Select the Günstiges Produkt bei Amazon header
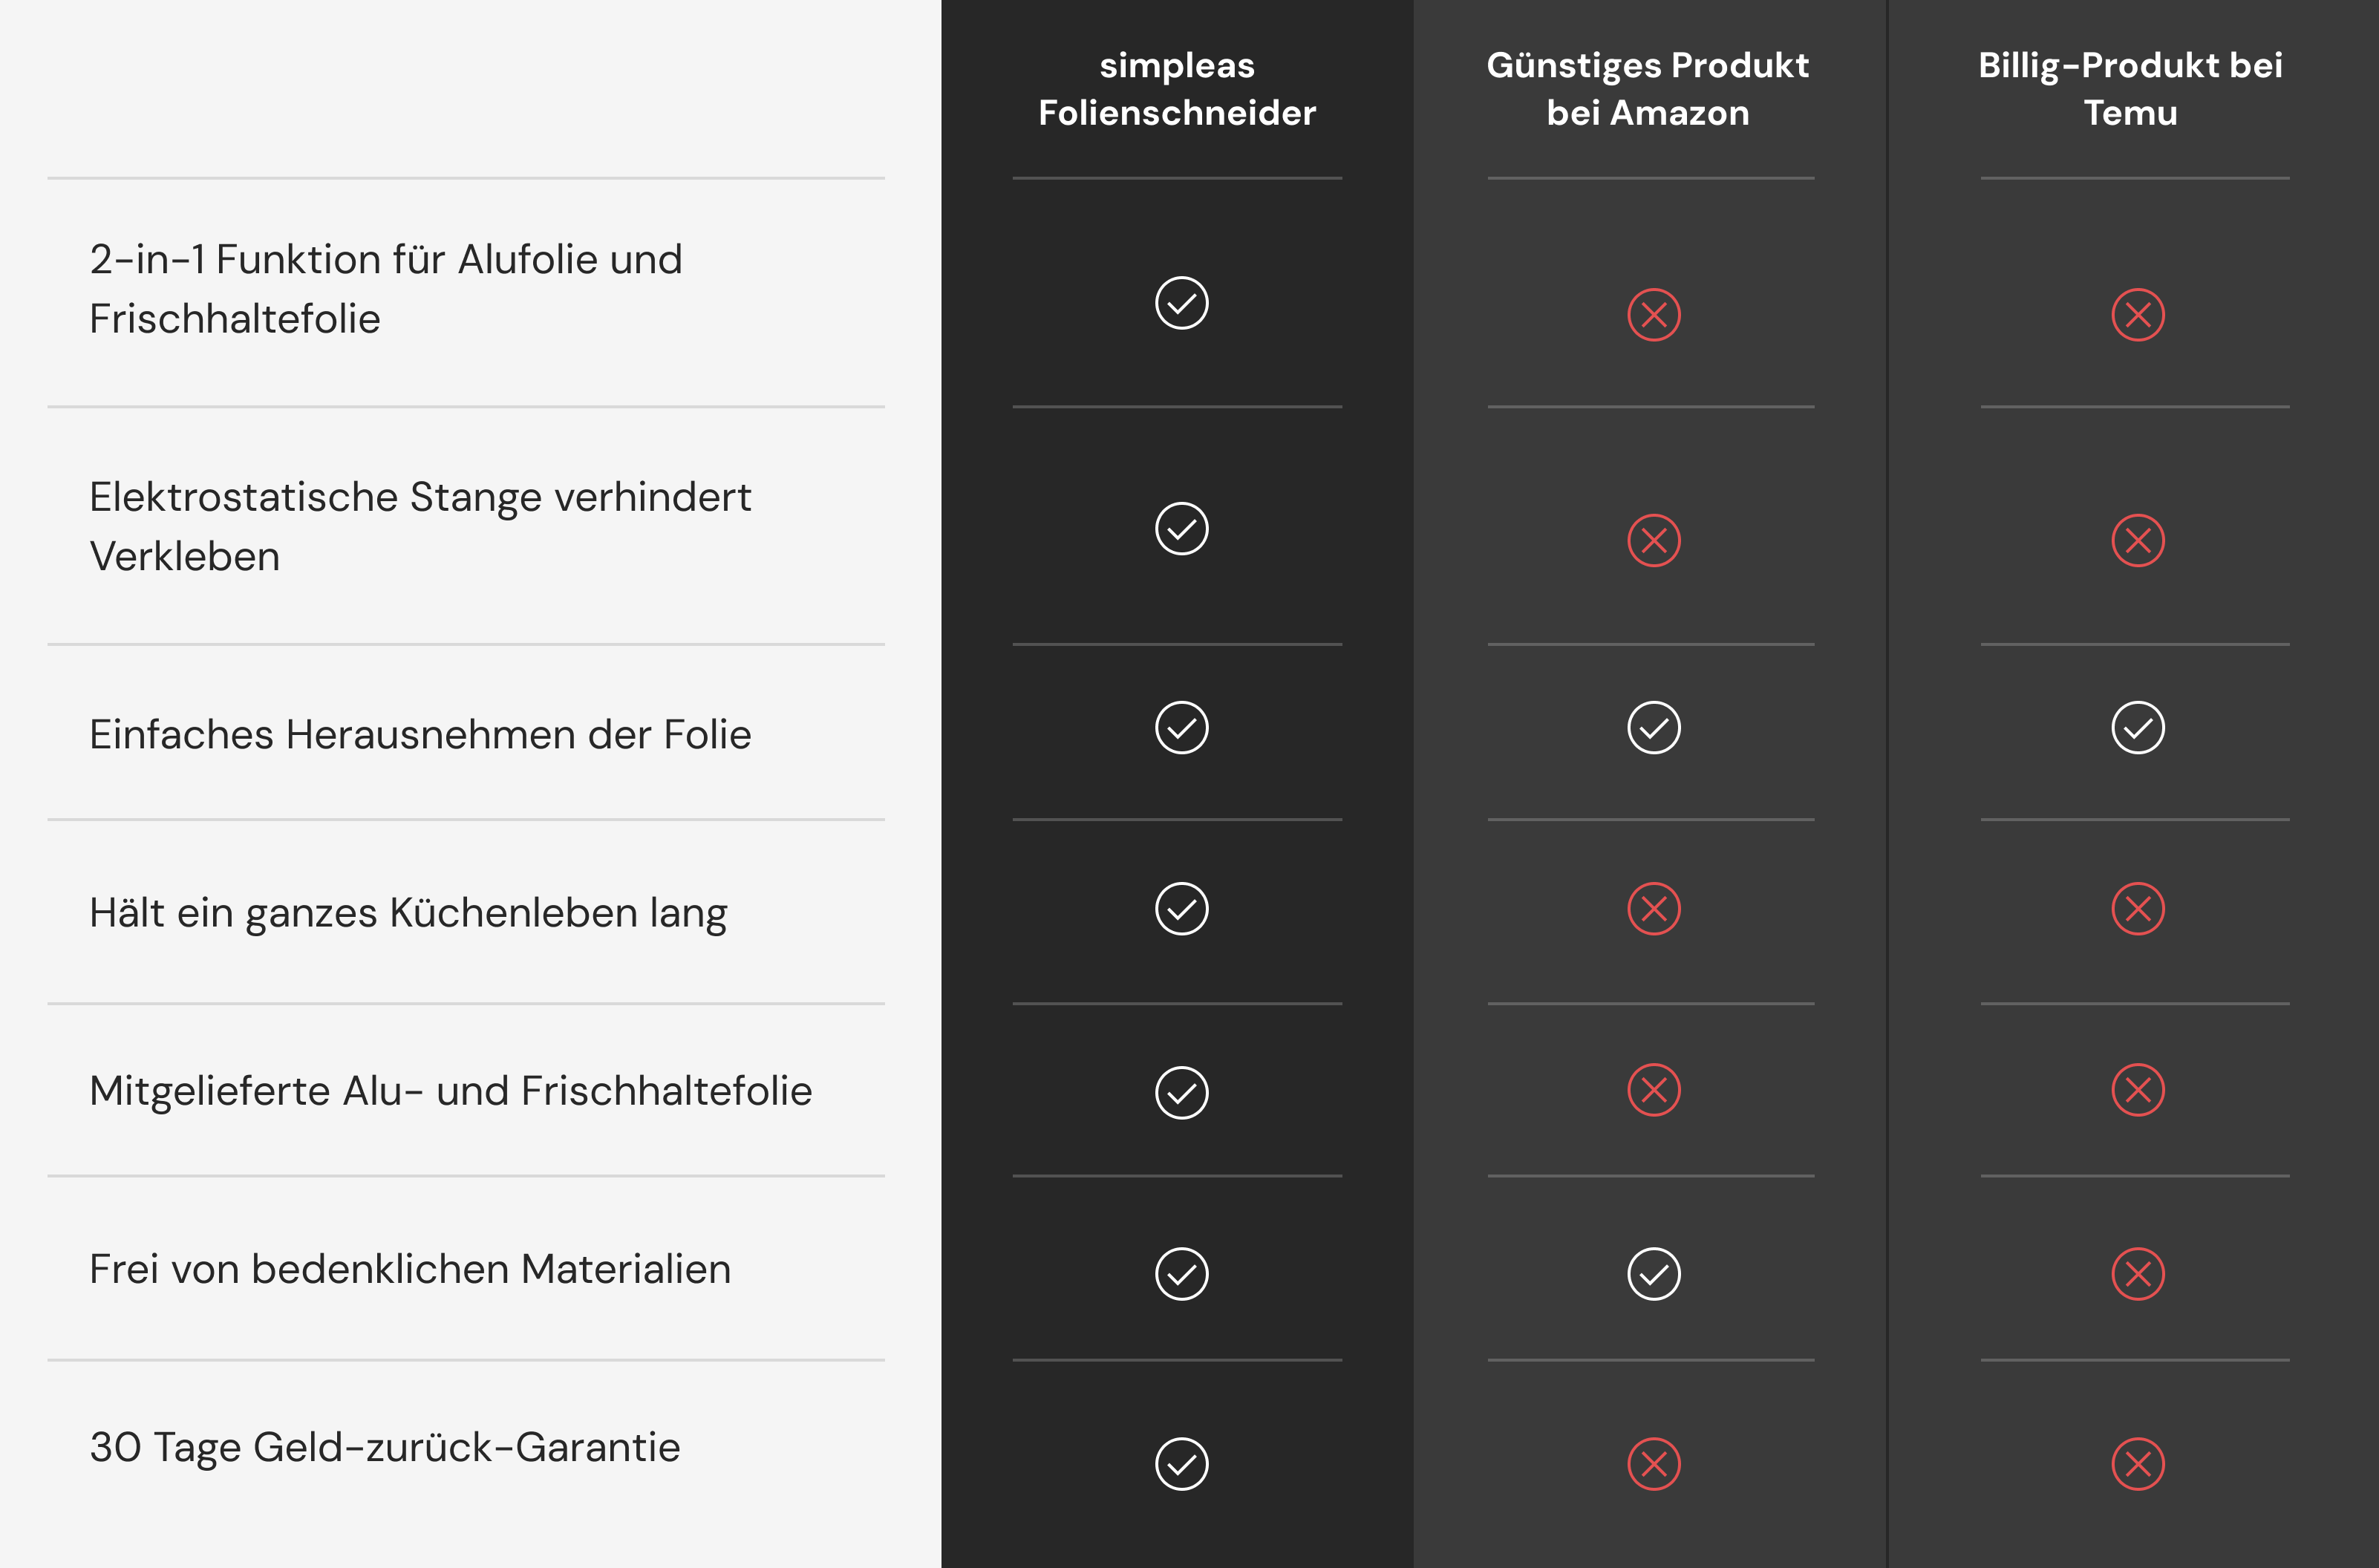The width and height of the screenshot is (2379, 1568). pyautogui.click(x=1648, y=89)
